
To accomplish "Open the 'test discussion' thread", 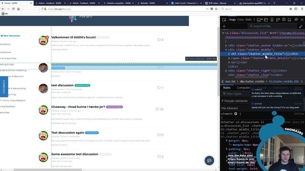I will pyautogui.click(x=62, y=85).
